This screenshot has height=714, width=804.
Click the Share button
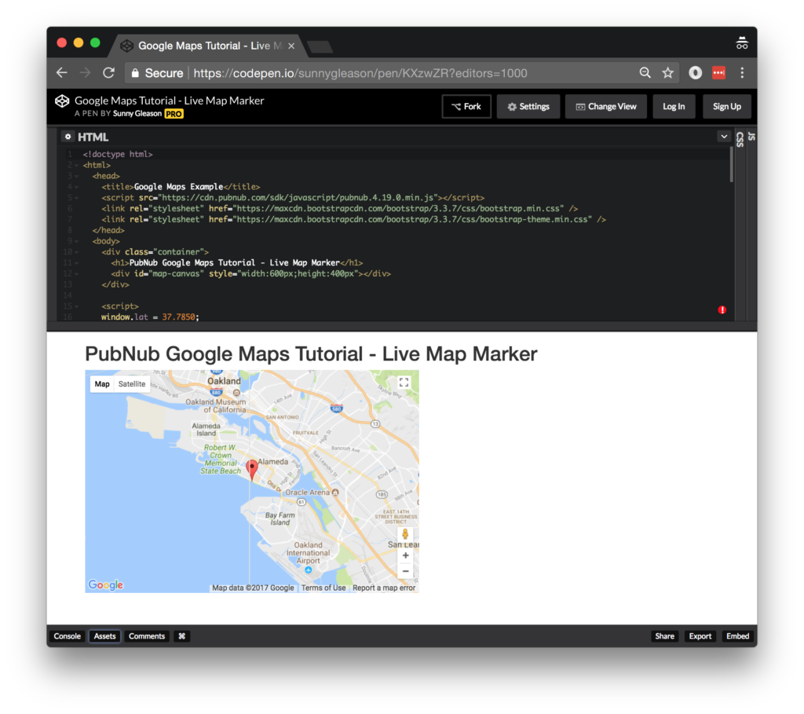point(664,636)
